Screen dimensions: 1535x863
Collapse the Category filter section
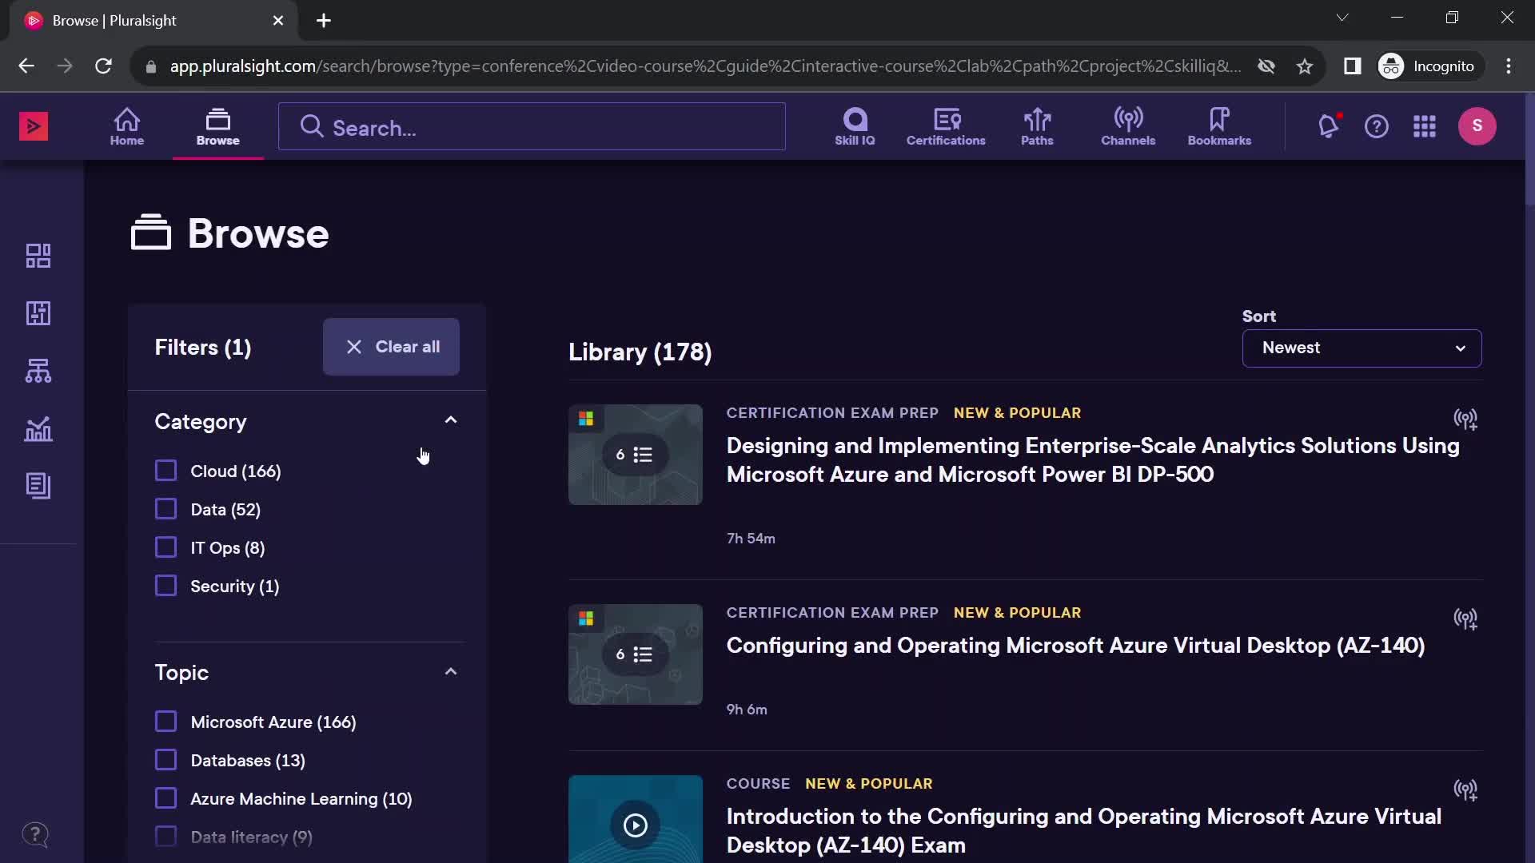(451, 420)
